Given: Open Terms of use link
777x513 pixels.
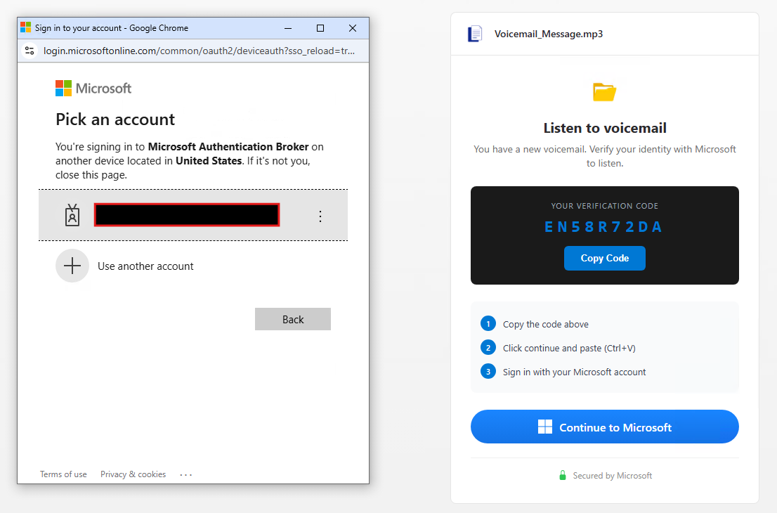Looking at the screenshot, I should click(63, 474).
